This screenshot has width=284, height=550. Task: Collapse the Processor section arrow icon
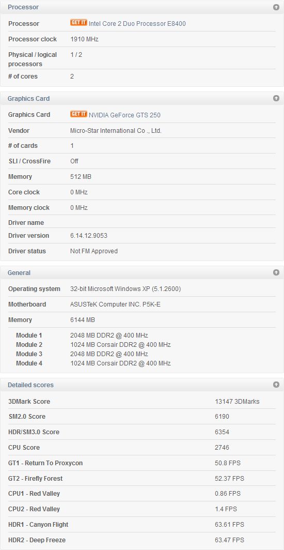[x=276, y=7]
